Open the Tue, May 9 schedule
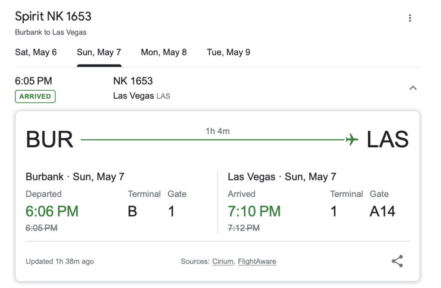441x288 pixels. pos(228,52)
